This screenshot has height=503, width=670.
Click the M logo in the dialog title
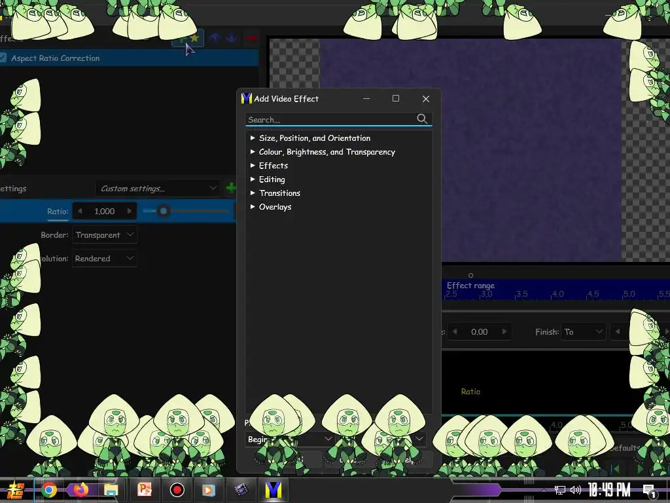click(x=246, y=98)
